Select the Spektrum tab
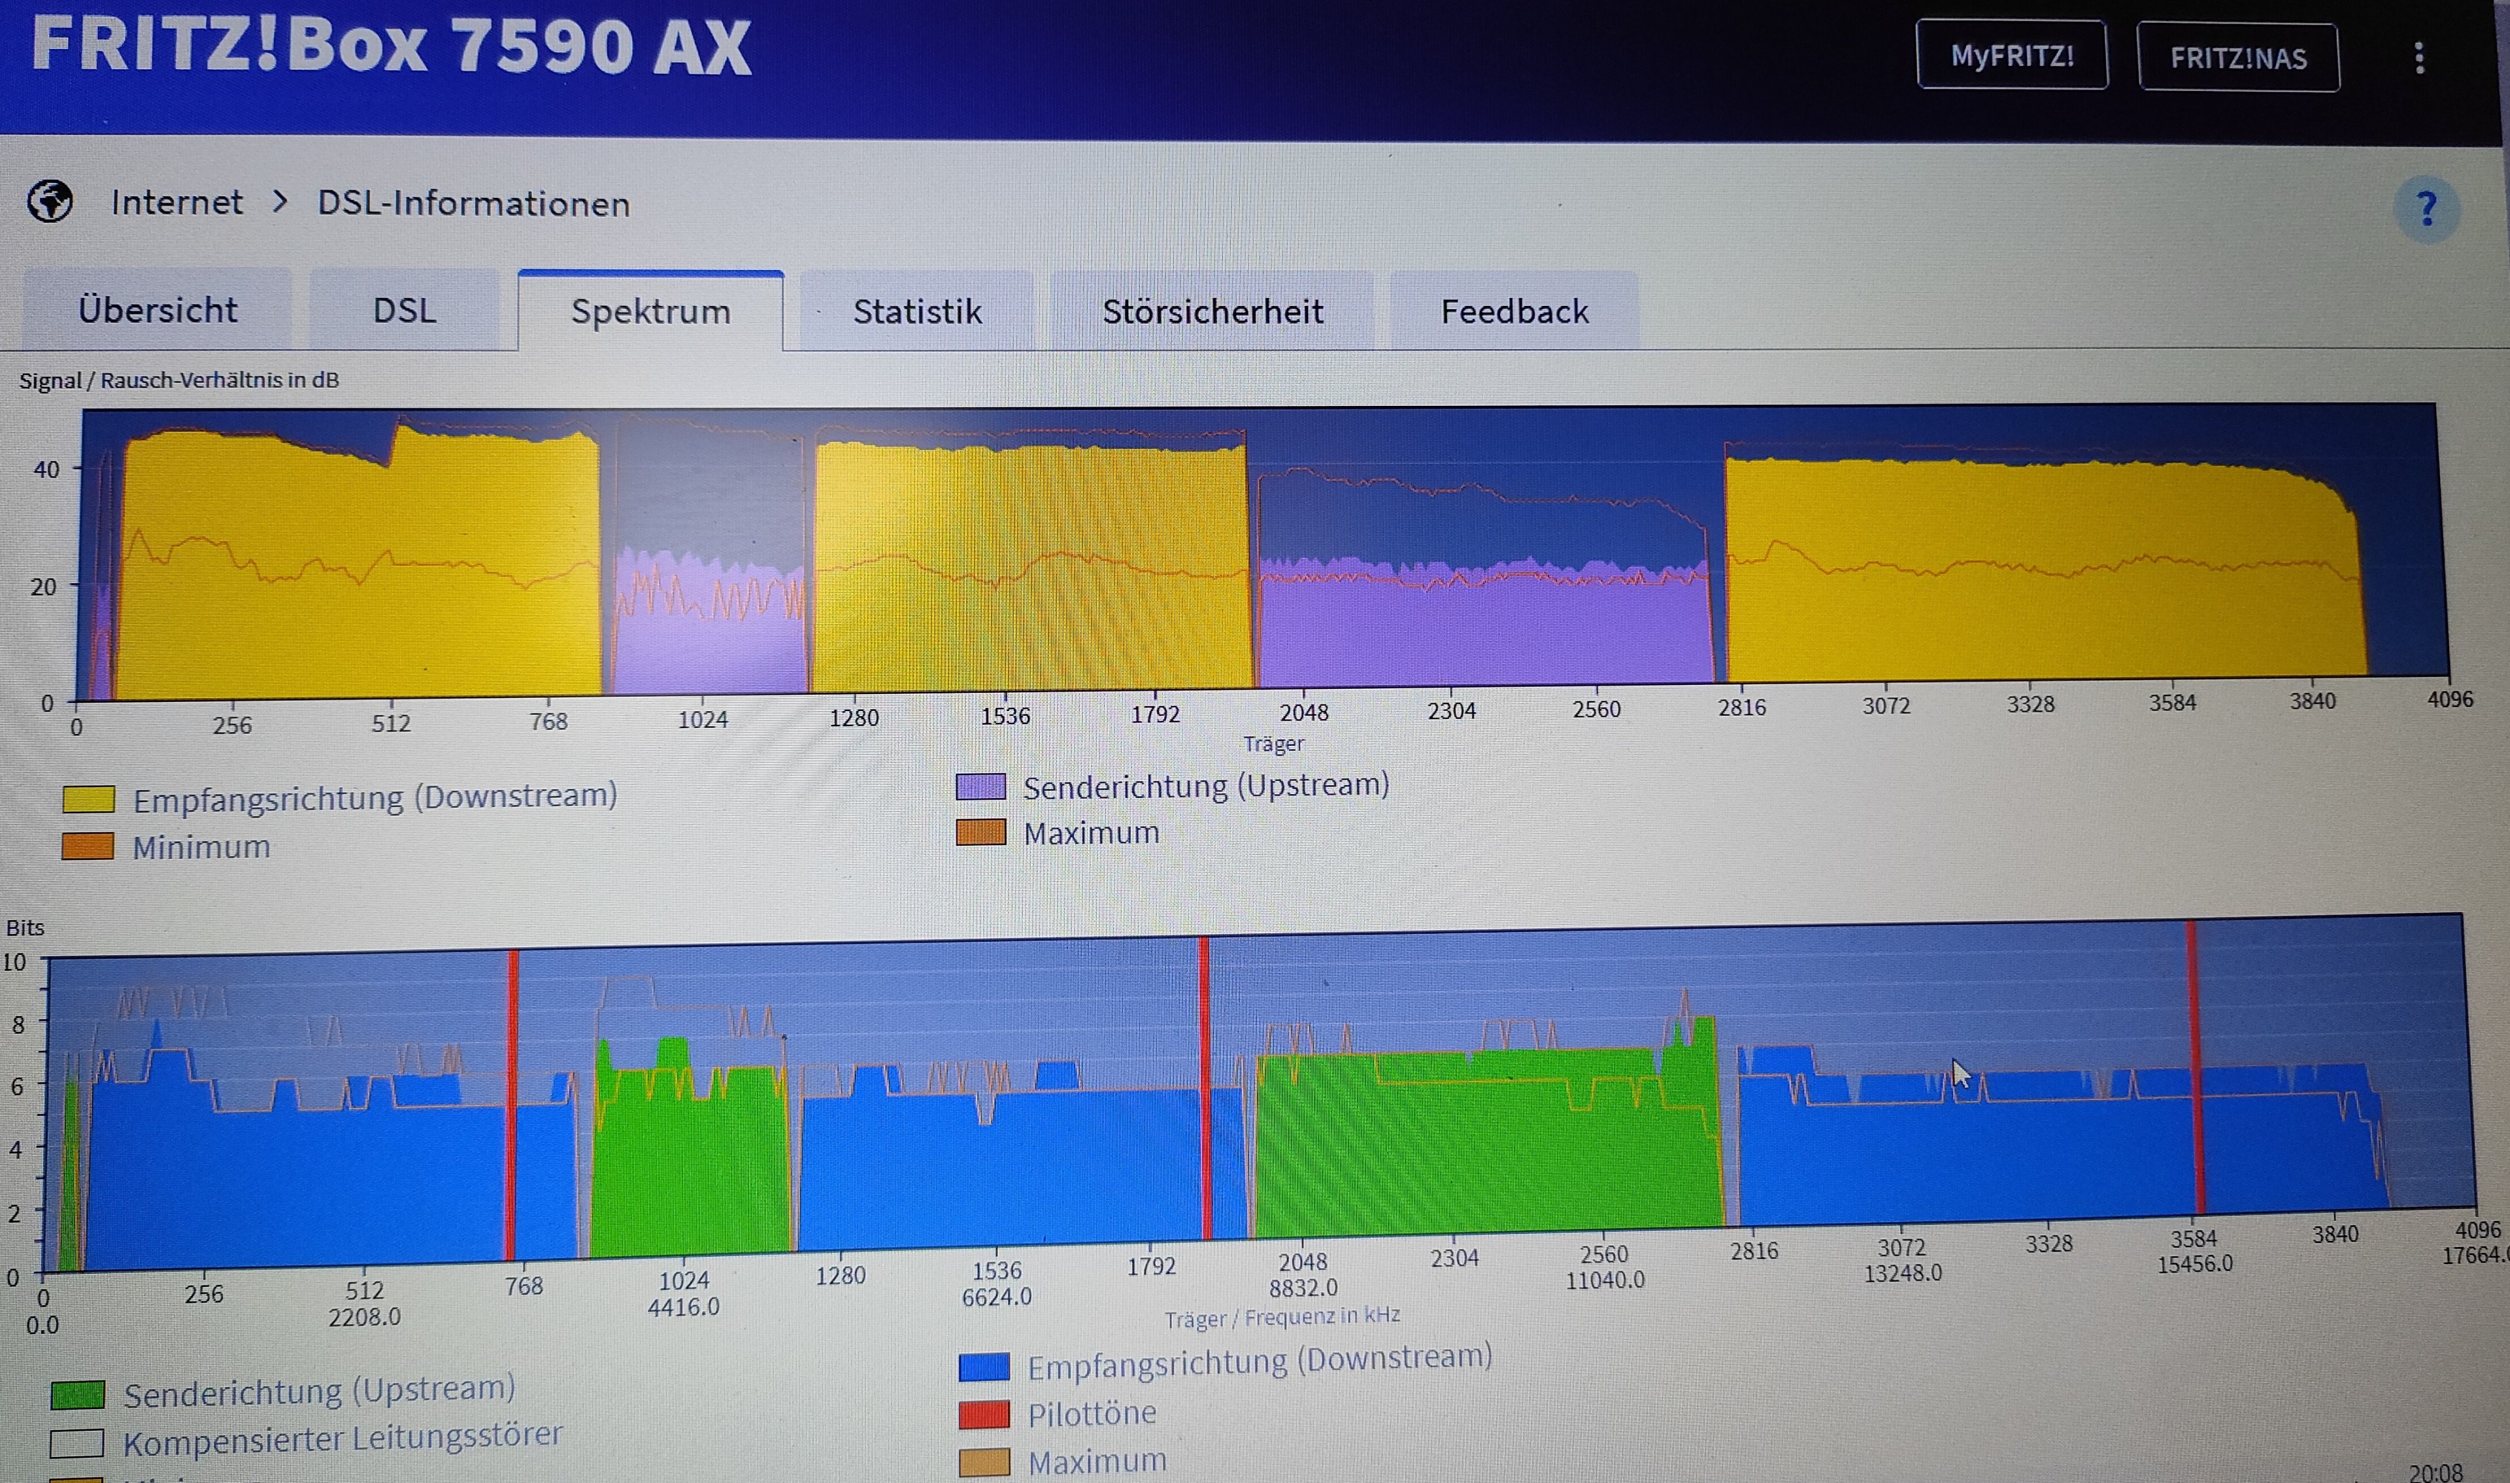2510x1483 pixels. click(650, 312)
